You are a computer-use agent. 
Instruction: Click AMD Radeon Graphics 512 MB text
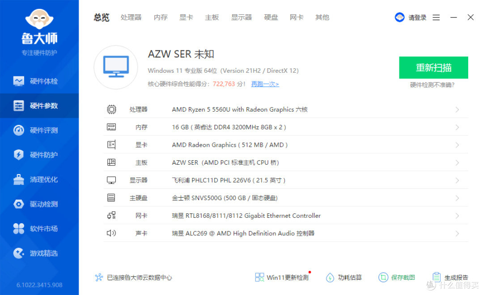pos(230,145)
